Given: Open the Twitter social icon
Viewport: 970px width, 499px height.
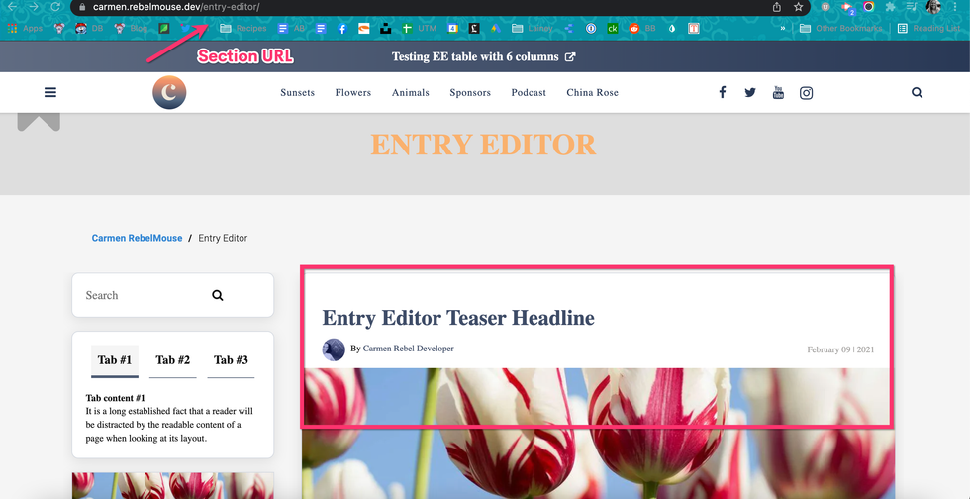Looking at the screenshot, I should (x=750, y=93).
